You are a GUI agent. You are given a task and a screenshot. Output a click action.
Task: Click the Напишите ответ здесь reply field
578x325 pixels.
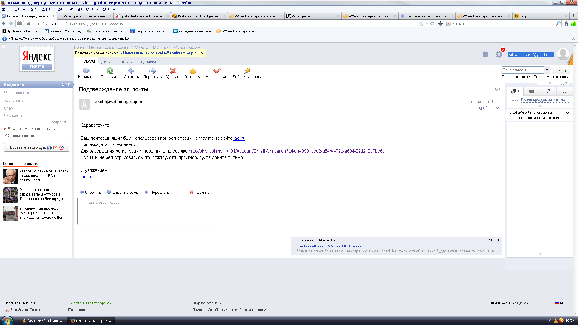tap(144, 211)
